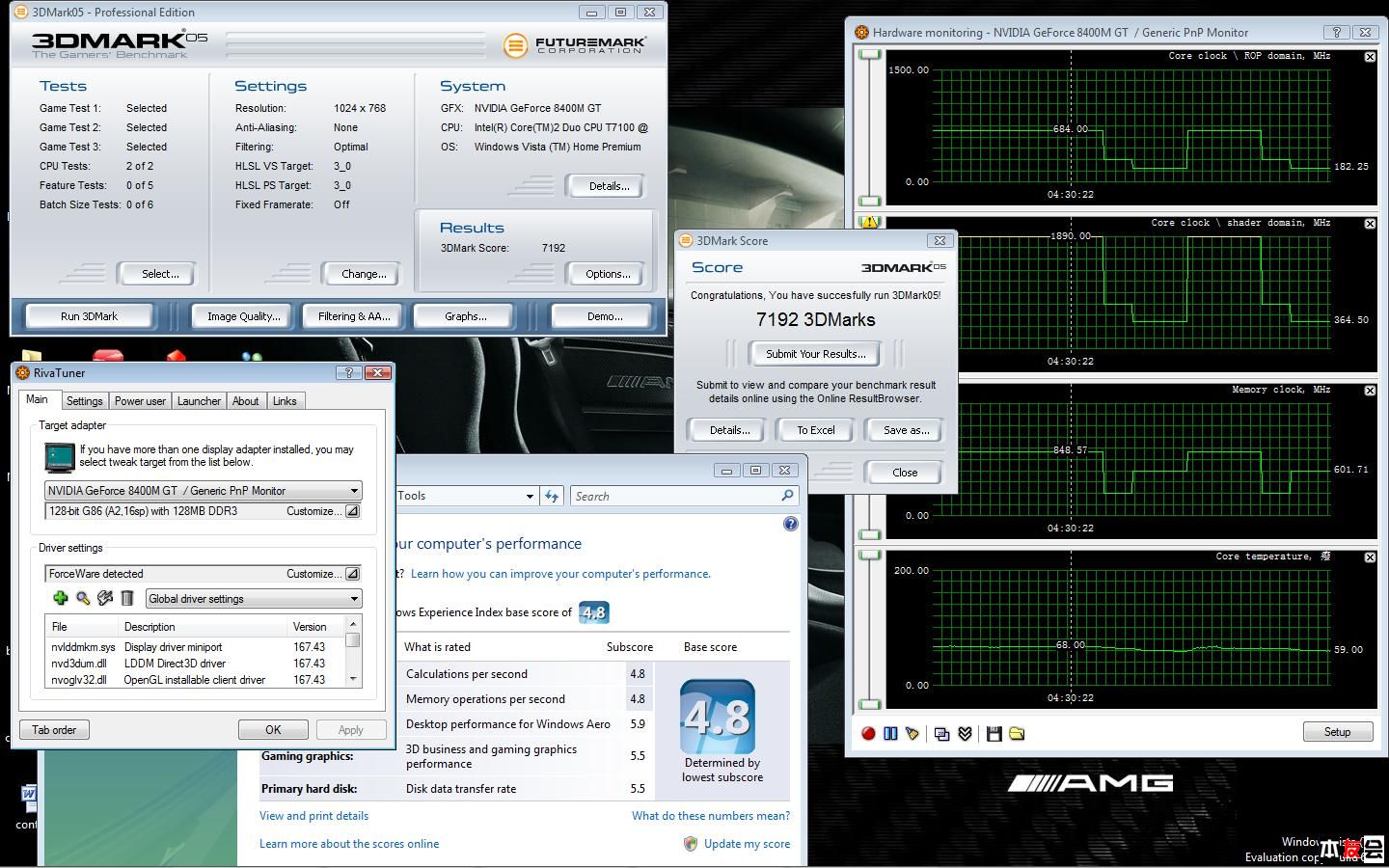Open a log file with the folder icon
The height and width of the screenshot is (868, 1389).
(1017, 734)
